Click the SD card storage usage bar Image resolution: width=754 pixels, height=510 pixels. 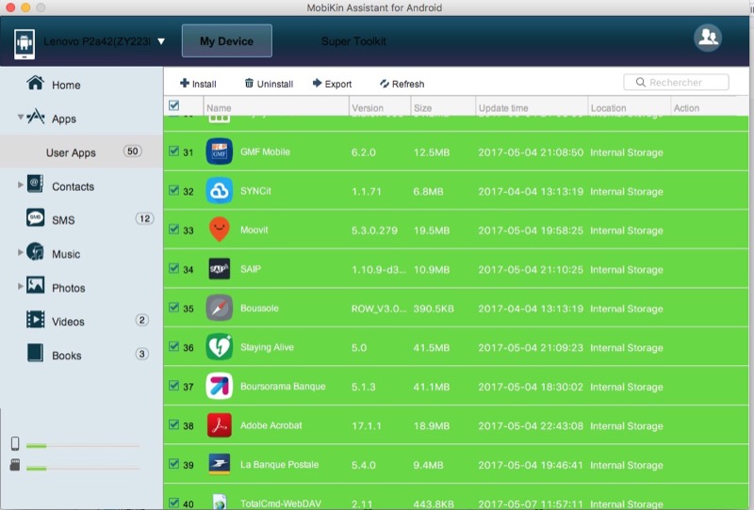(82, 468)
